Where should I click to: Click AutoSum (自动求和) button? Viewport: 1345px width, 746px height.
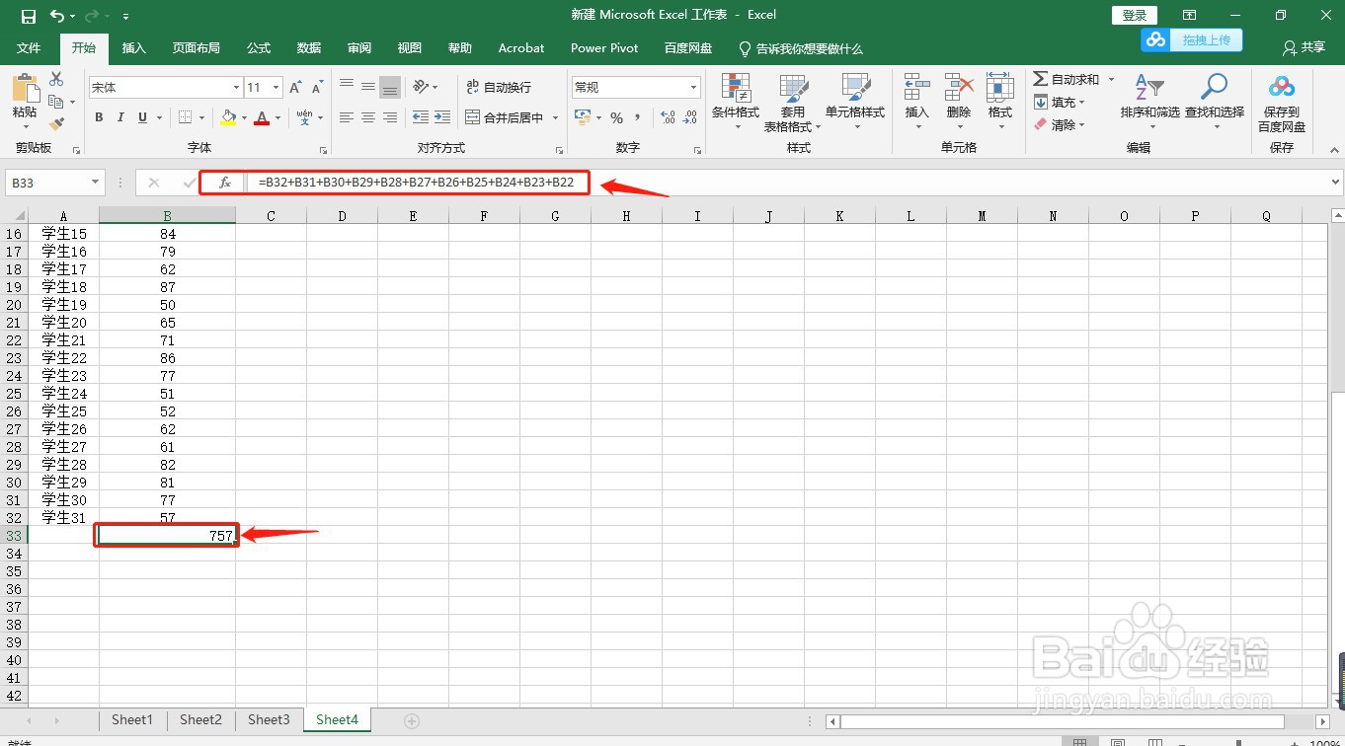[x=1067, y=79]
